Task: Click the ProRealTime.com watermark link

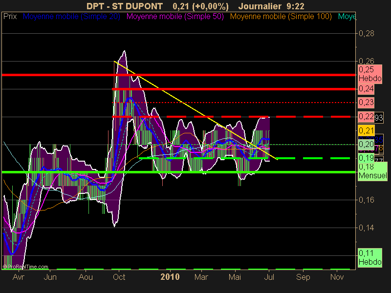Action: point(25,267)
